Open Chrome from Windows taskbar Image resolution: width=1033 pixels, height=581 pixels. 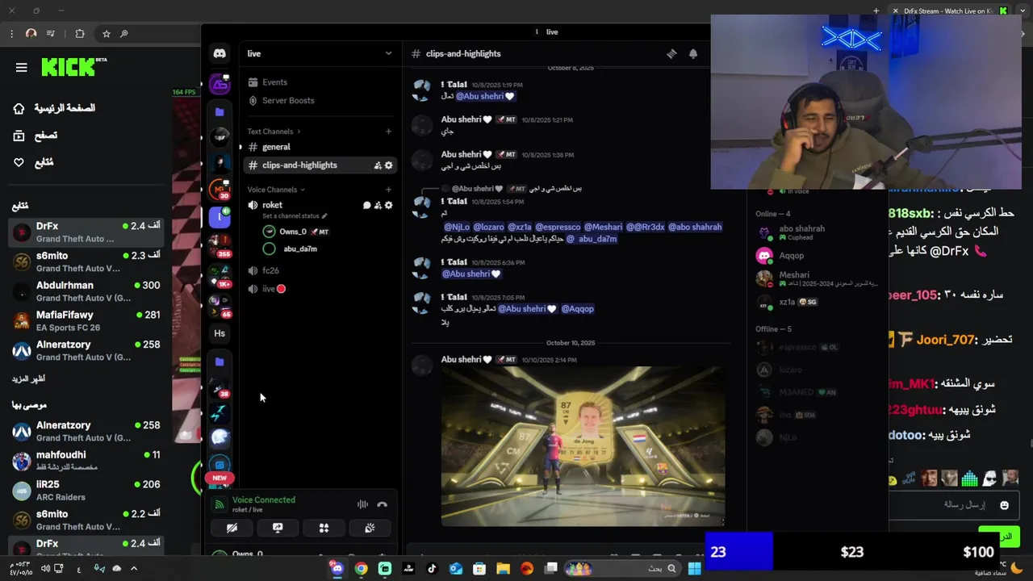pos(361,569)
